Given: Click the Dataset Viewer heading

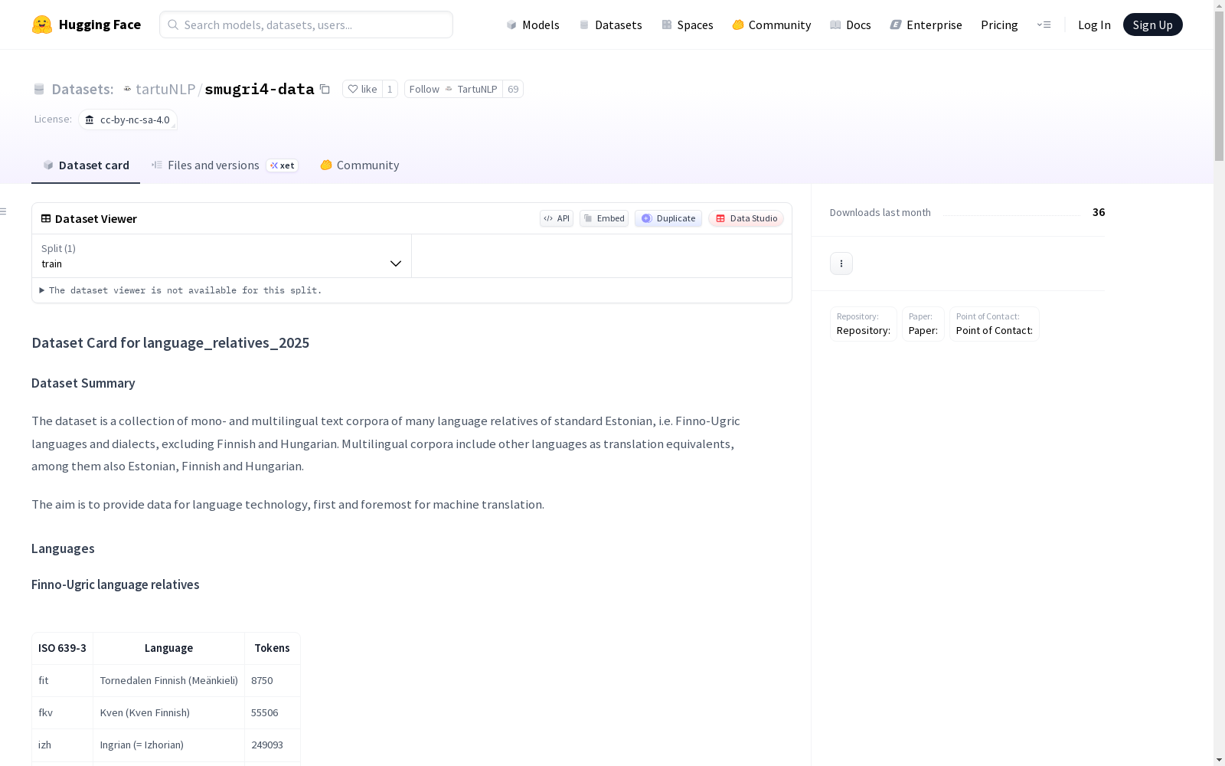Looking at the screenshot, I should click(x=96, y=219).
